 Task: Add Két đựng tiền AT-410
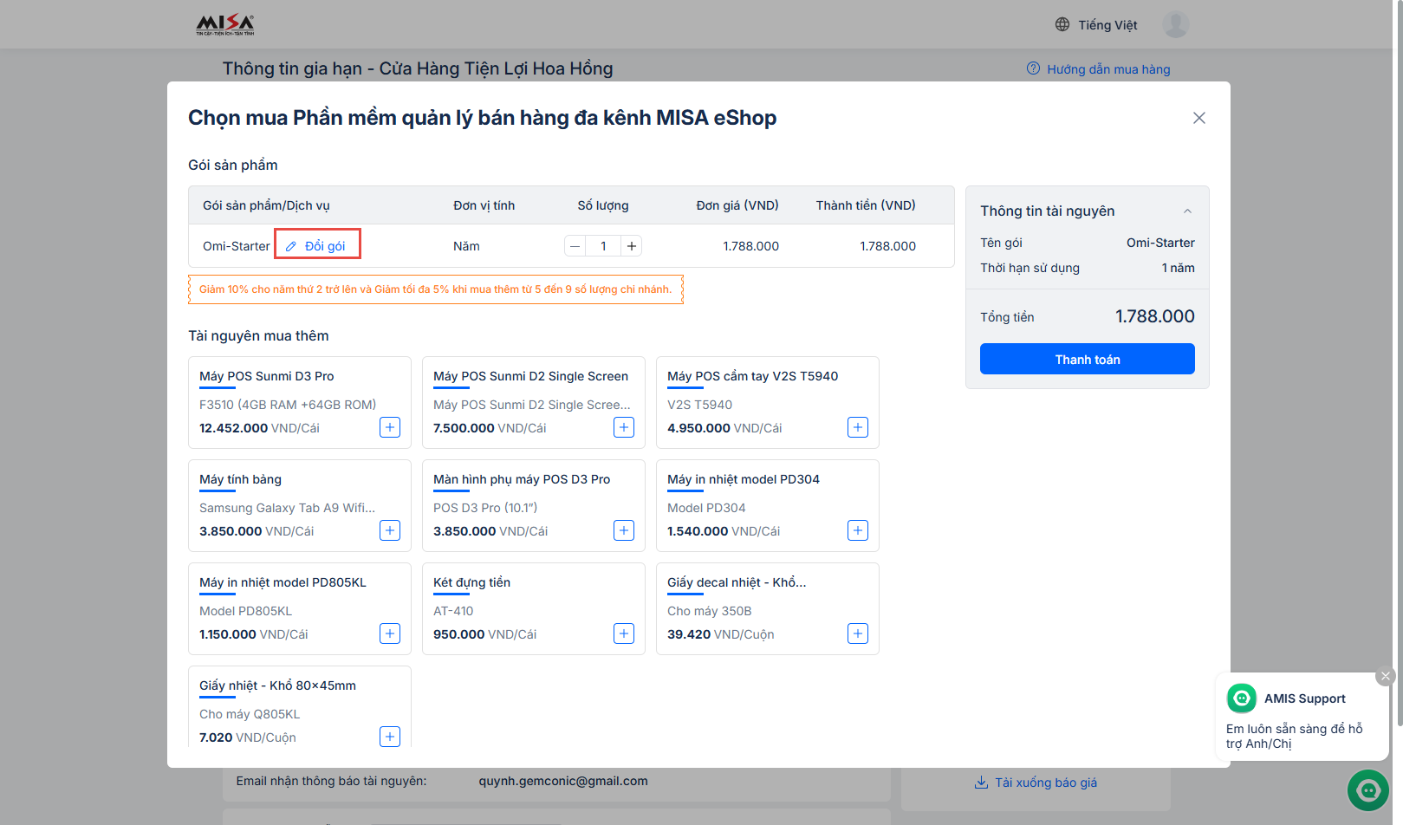[624, 633]
